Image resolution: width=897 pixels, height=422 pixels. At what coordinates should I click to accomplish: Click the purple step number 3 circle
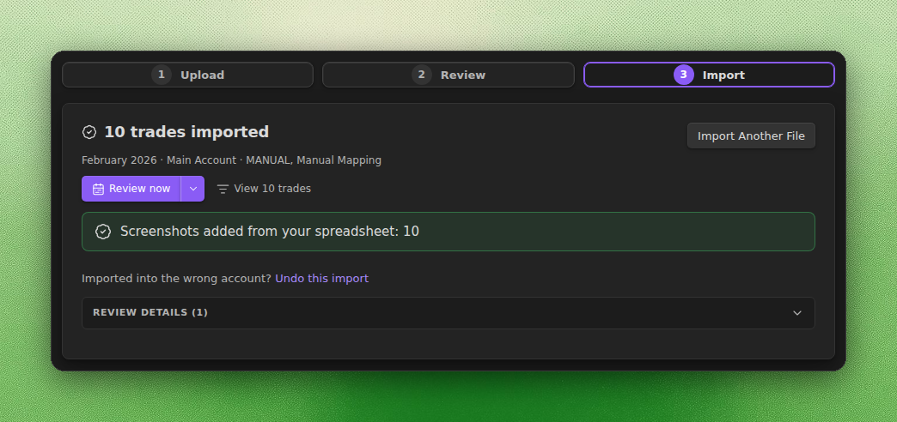[x=684, y=75]
